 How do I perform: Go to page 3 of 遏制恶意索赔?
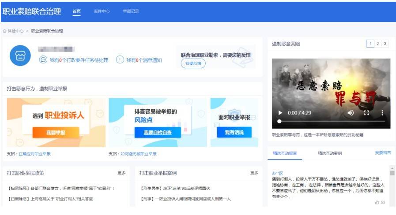pyautogui.click(x=385, y=44)
